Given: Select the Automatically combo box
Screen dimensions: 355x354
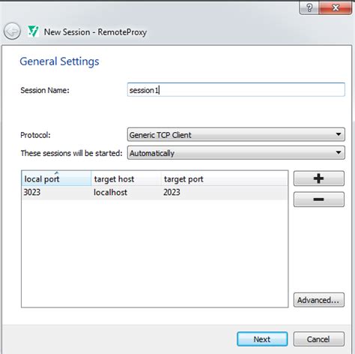Looking at the screenshot, I should (x=236, y=152).
